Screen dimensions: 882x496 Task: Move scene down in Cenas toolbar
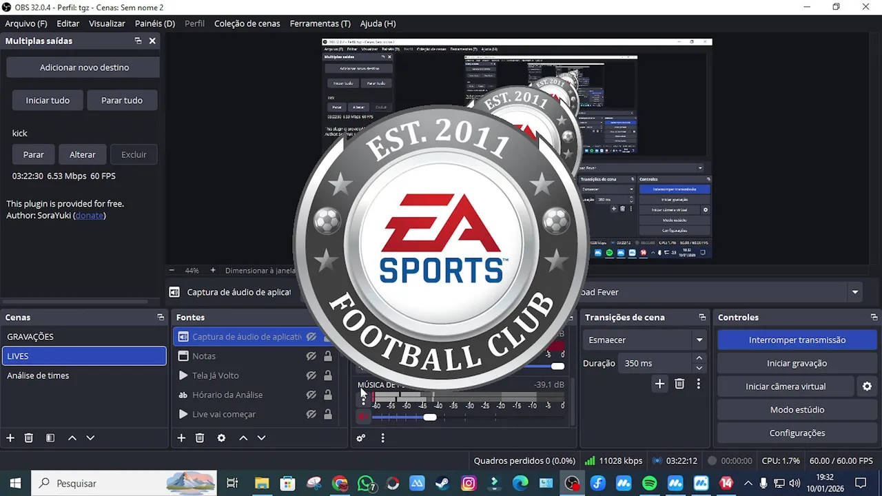coord(90,438)
